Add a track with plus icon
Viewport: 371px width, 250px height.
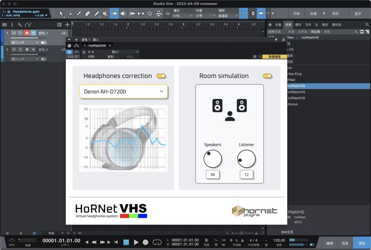67,24
